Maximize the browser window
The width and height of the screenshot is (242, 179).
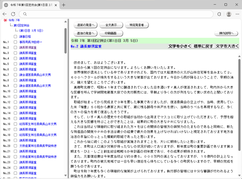coord(225,4)
